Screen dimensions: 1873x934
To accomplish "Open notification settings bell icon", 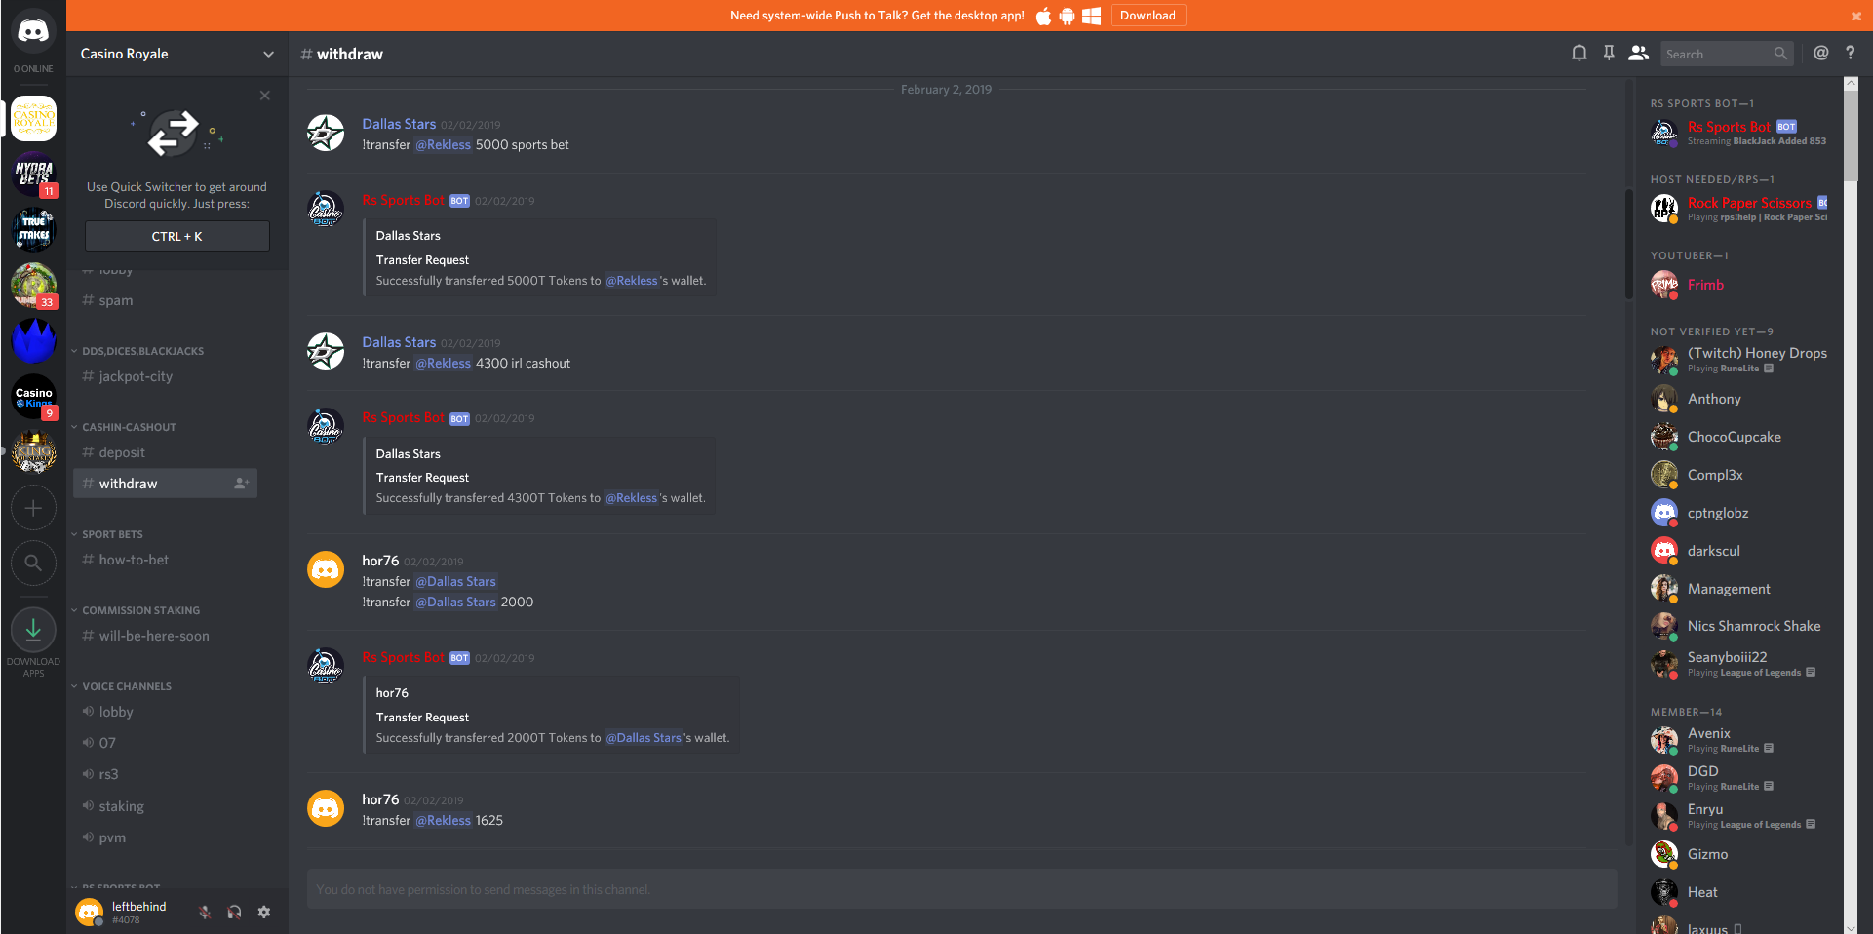I will (x=1579, y=54).
